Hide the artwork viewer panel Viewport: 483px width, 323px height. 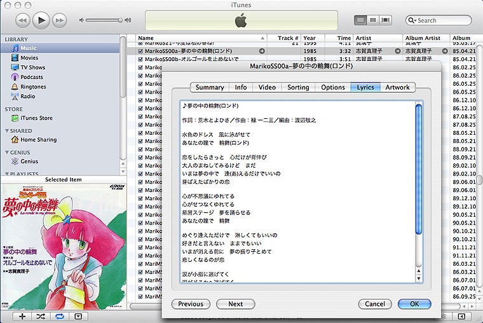[x=78, y=316]
